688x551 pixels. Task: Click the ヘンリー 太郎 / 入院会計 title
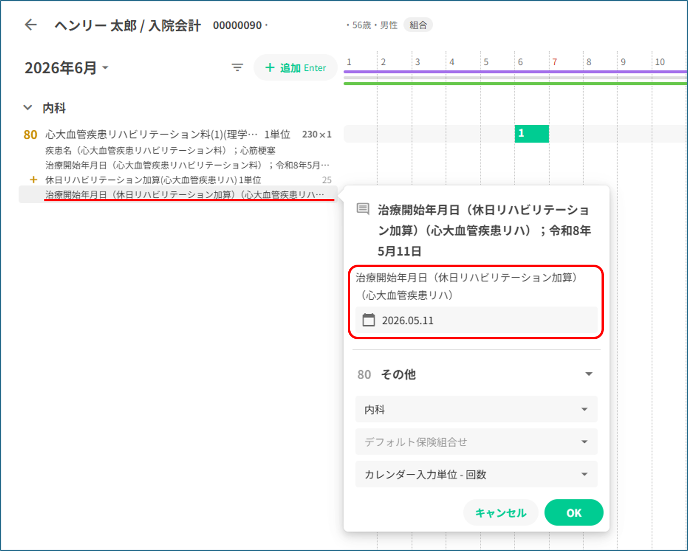point(128,25)
